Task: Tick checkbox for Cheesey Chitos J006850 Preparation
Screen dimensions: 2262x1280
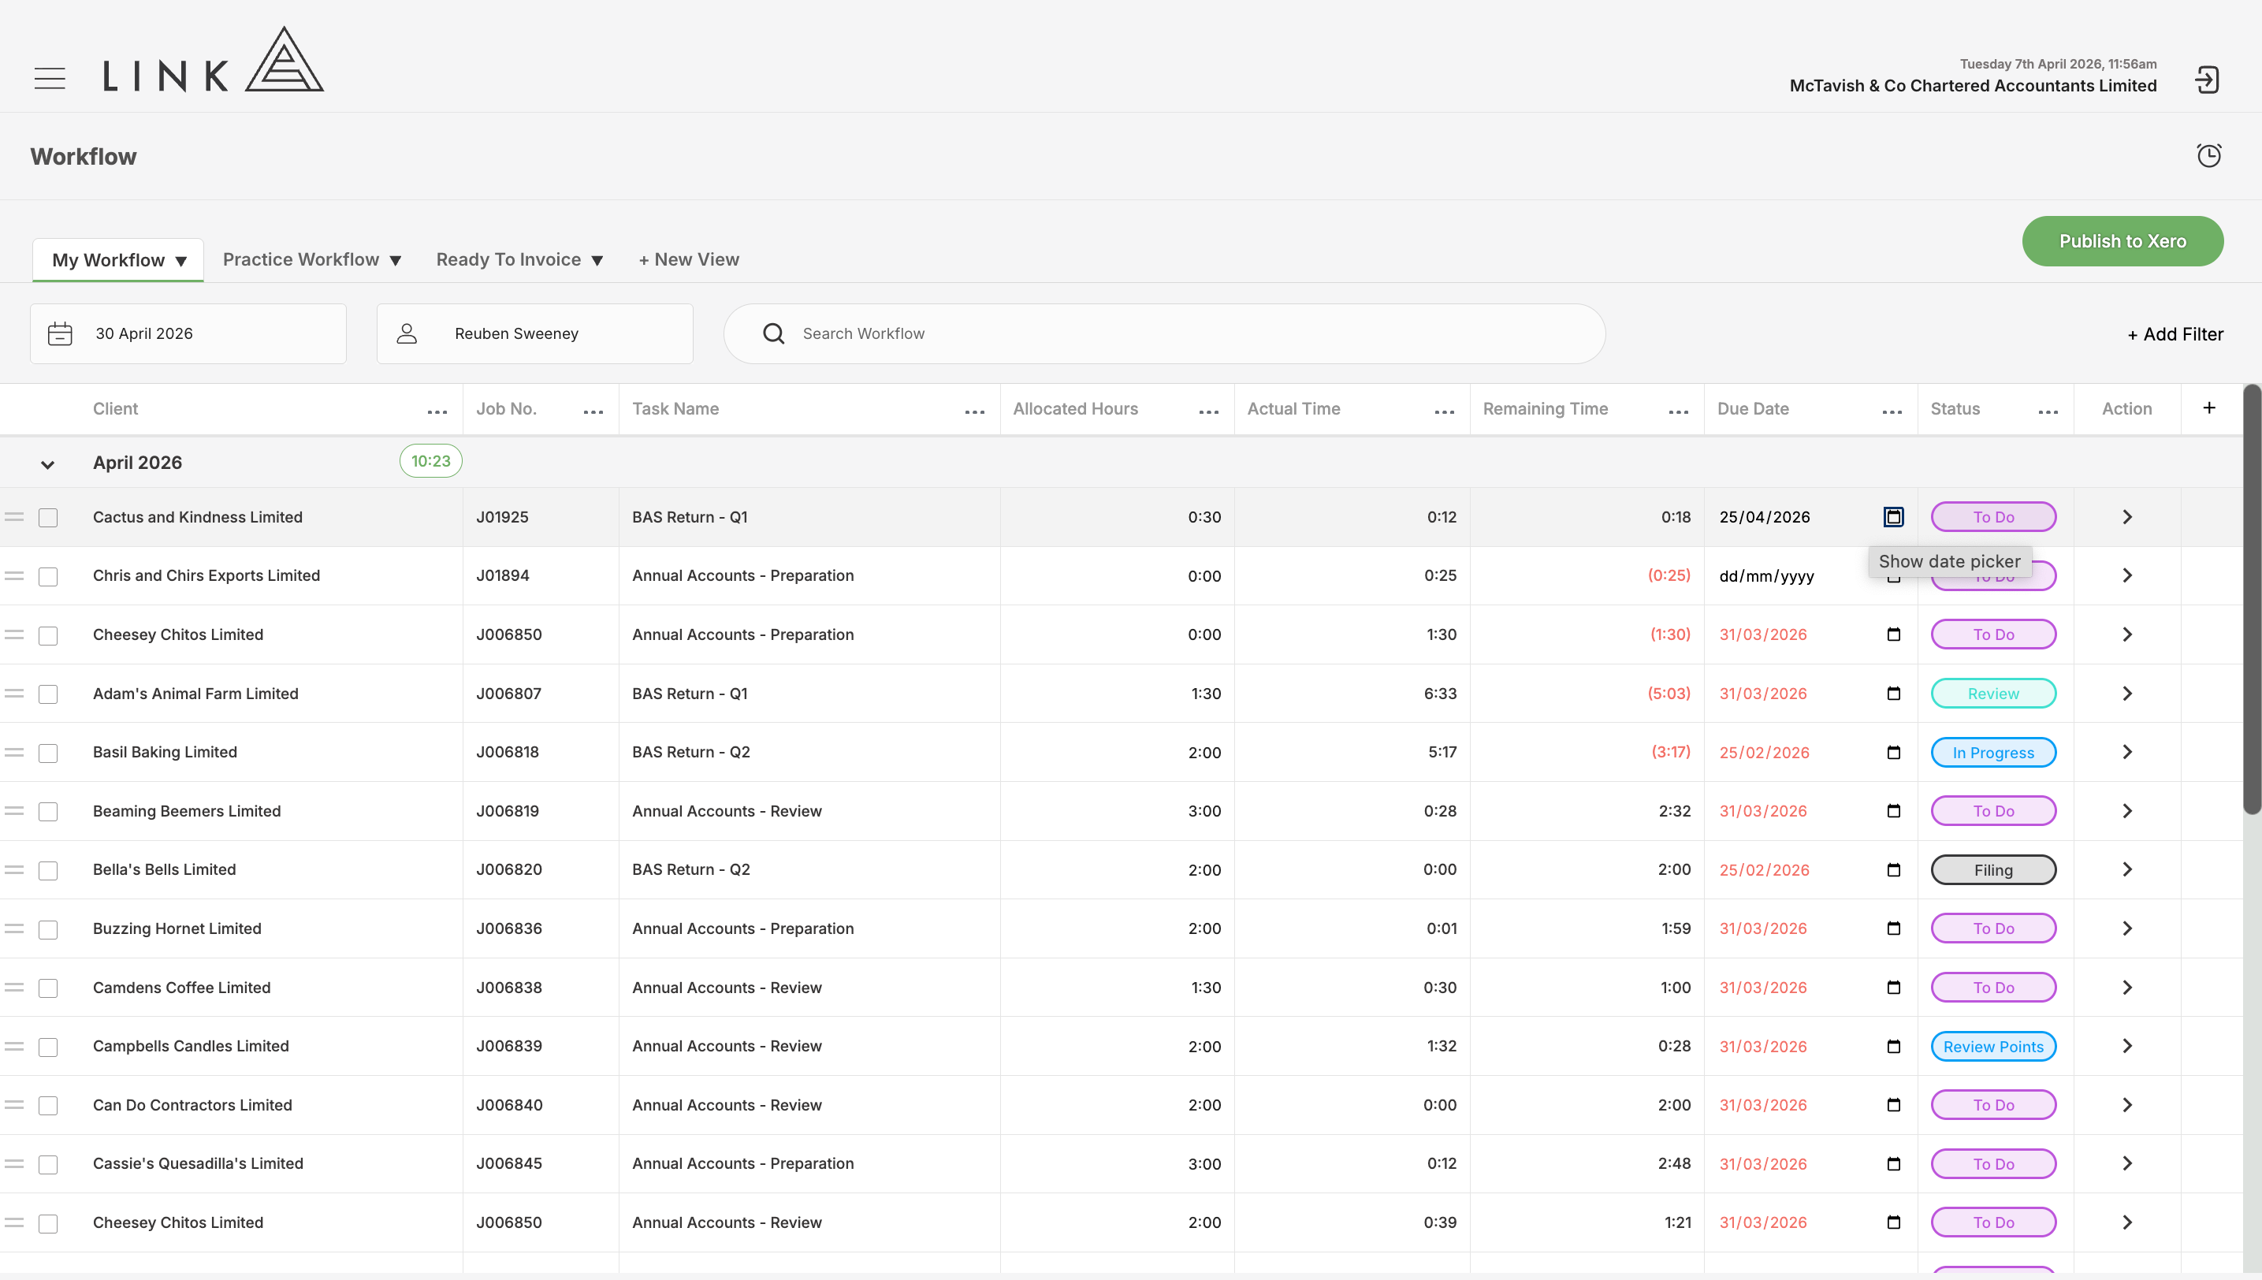Action: (48, 635)
